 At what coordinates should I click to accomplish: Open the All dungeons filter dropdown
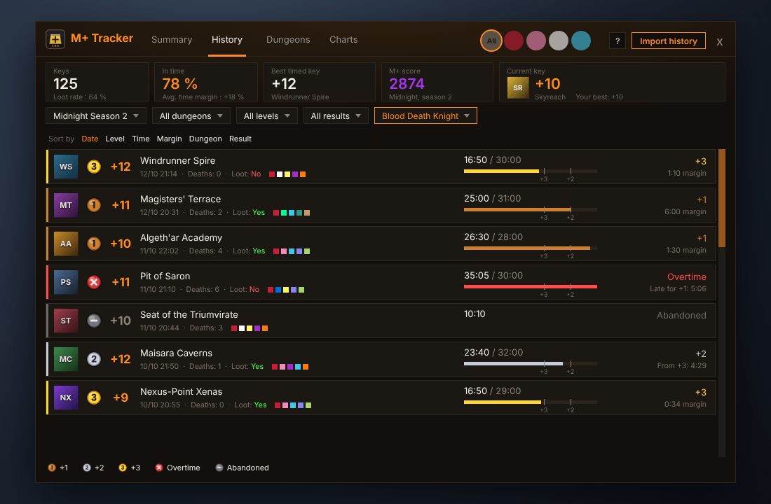(x=191, y=116)
